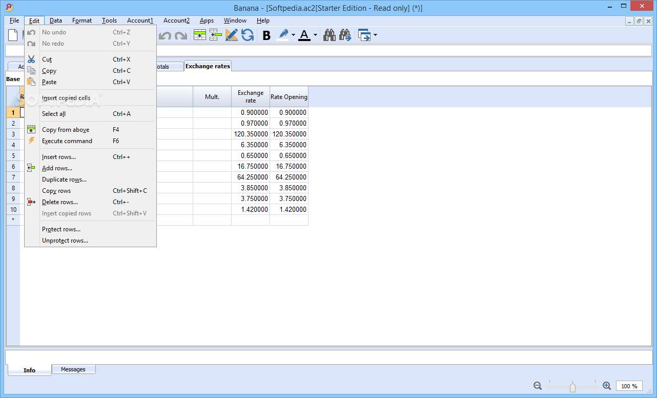The height and width of the screenshot is (398, 657).
Task: Open the highlighter color dropdown arrow
Action: [x=294, y=35]
